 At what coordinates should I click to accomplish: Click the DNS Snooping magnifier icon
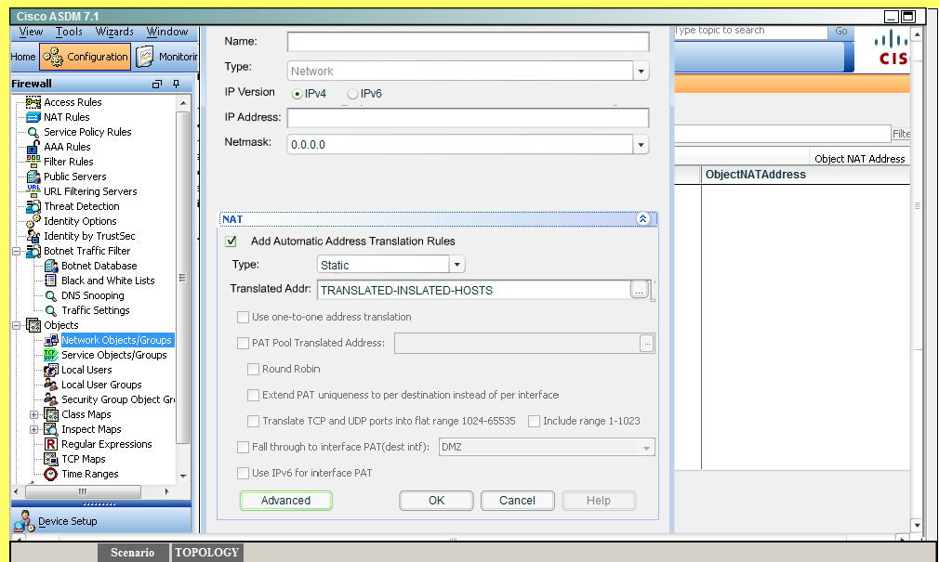[x=51, y=295]
